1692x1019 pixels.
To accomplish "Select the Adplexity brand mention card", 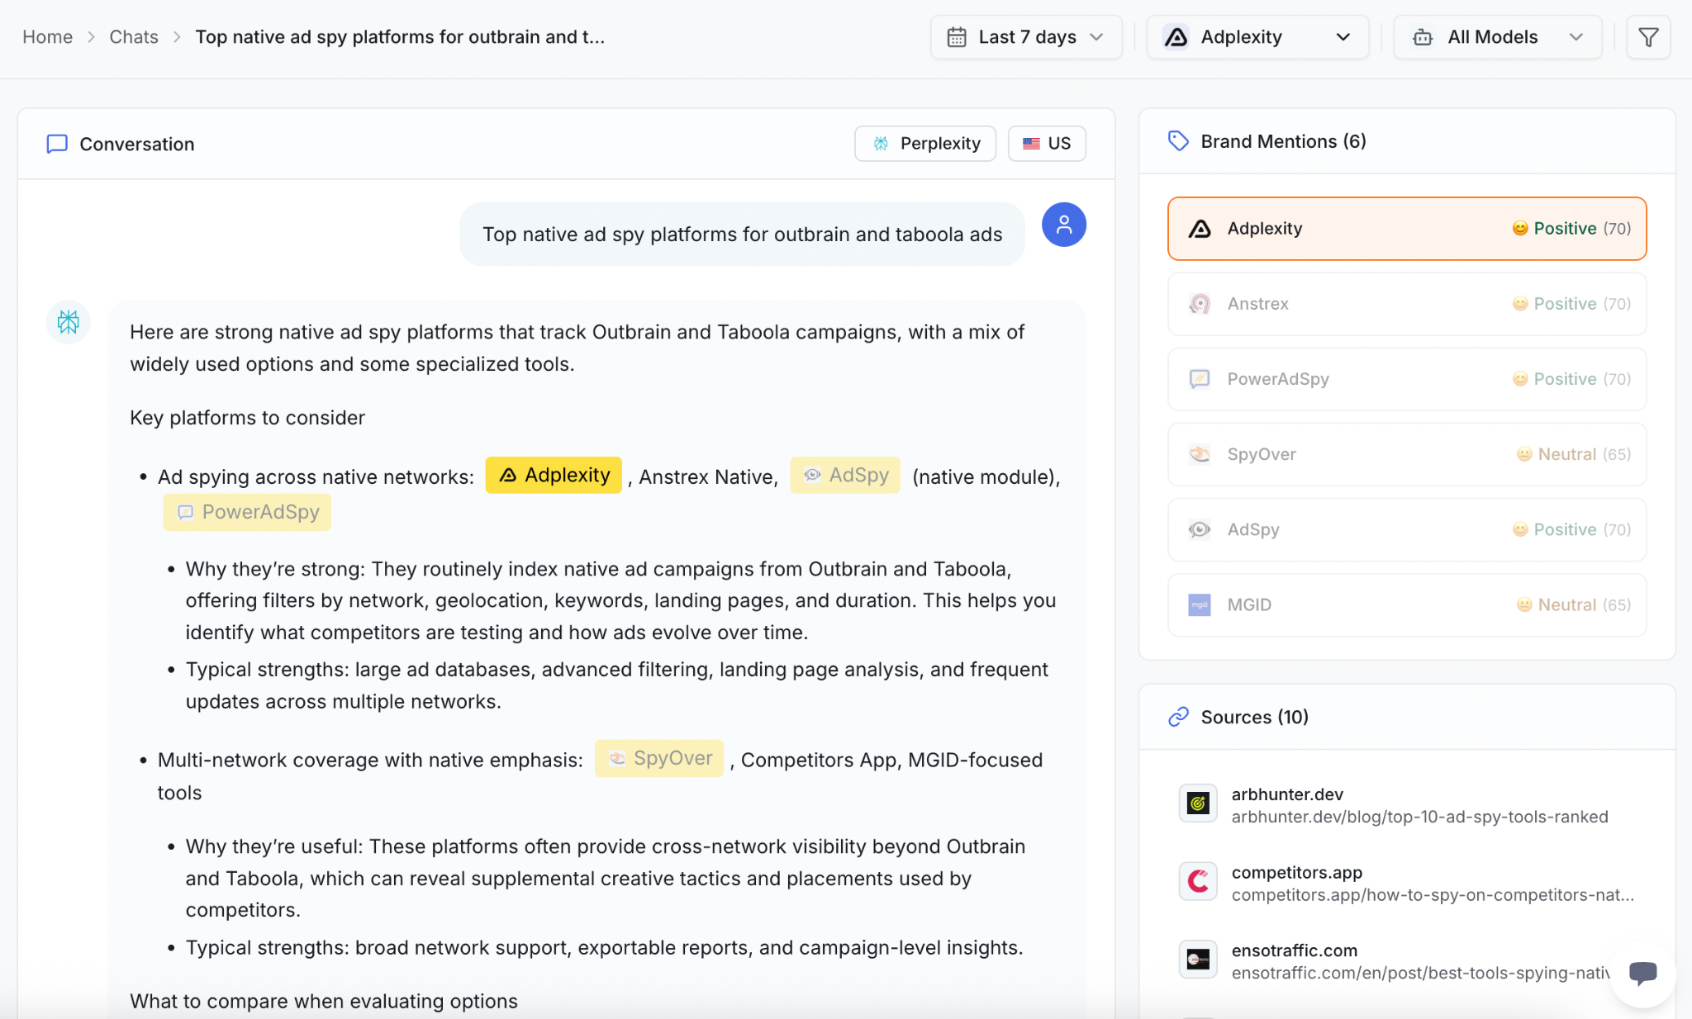I will 1407,229.
